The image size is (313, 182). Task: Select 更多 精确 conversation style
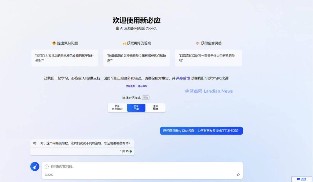[156, 107]
